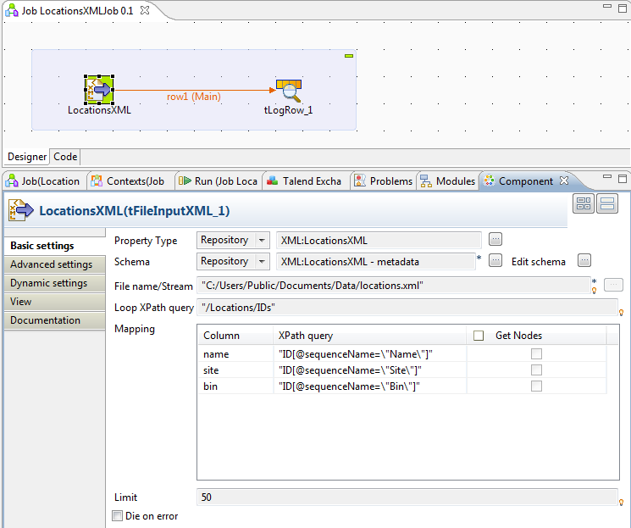Switch to the Designer tab

coord(27,157)
